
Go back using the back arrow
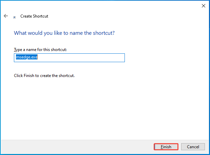coord(6,16)
